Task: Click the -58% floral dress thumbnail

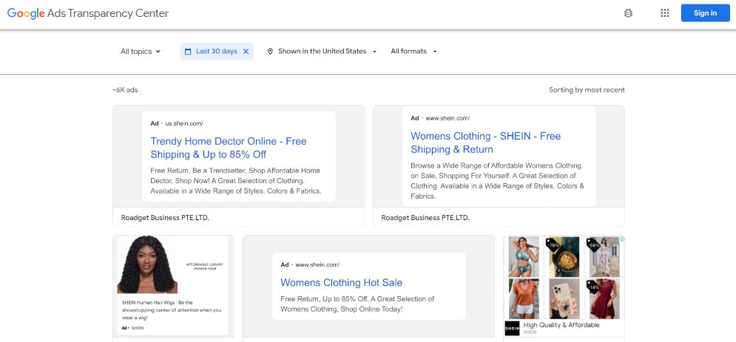Action: click(x=604, y=257)
